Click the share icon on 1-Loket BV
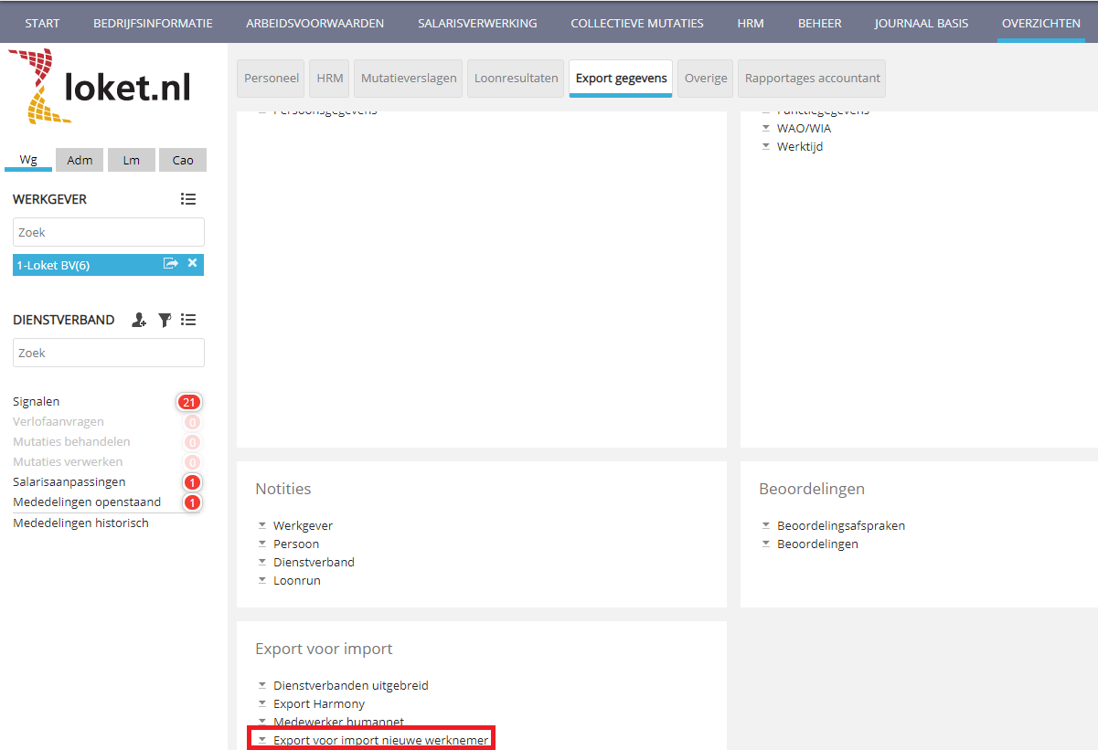 [x=170, y=264]
